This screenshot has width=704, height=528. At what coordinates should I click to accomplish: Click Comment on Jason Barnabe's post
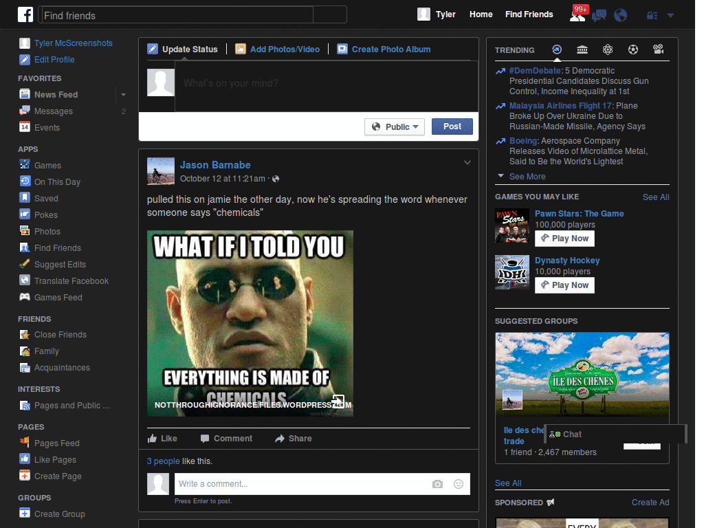(226, 439)
